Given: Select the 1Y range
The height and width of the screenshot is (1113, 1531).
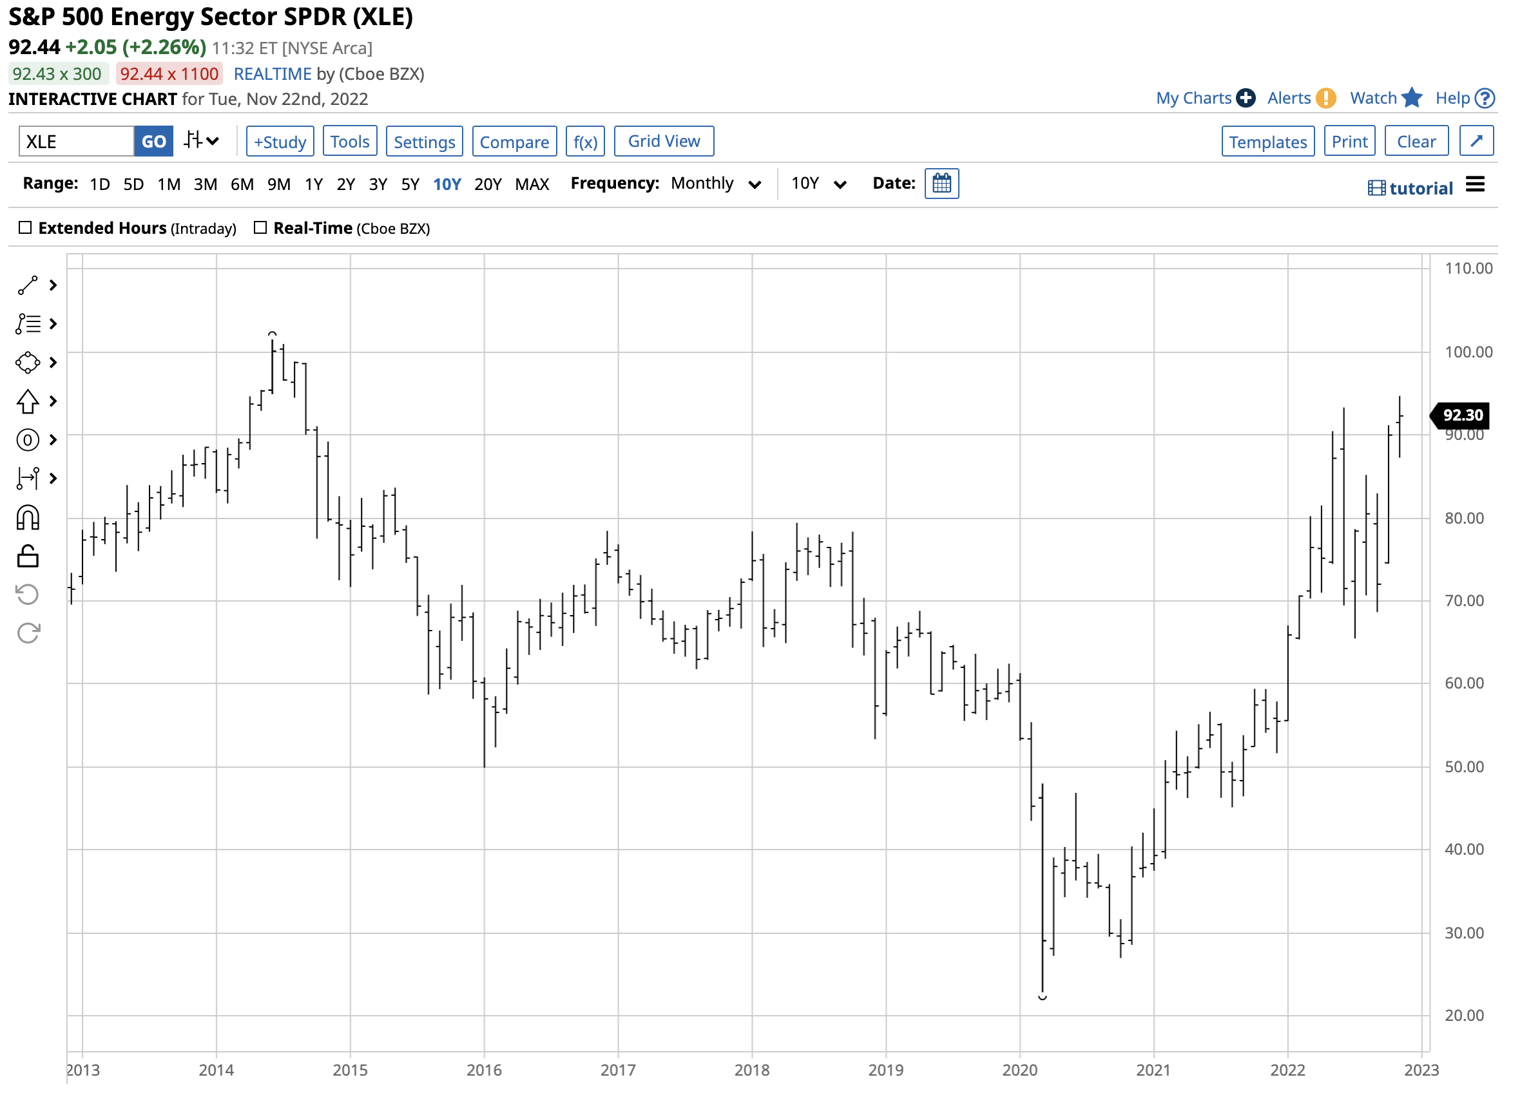Looking at the screenshot, I should pos(314,184).
